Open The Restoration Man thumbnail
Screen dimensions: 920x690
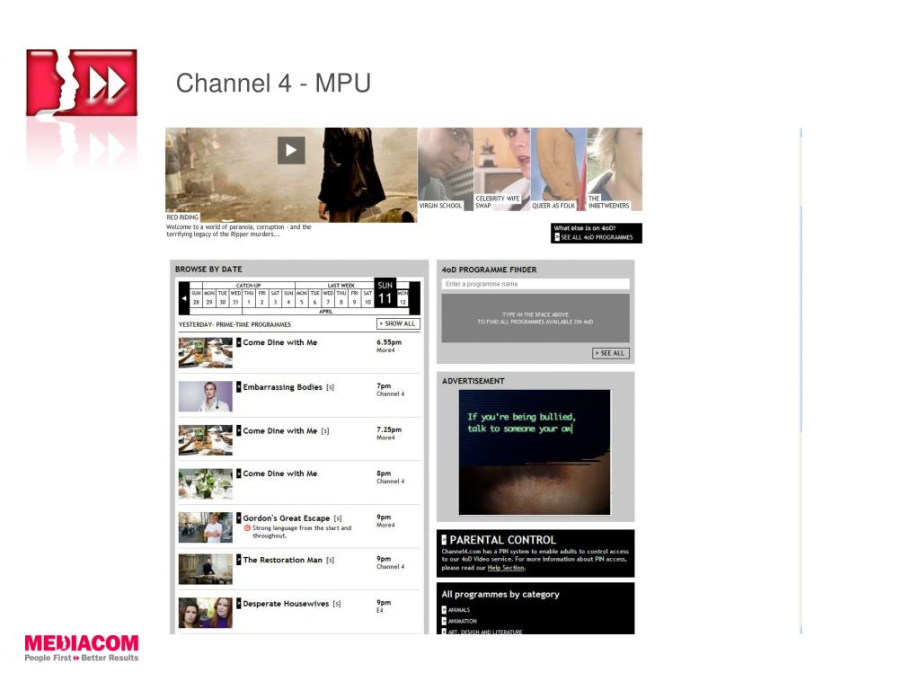pos(206,569)
